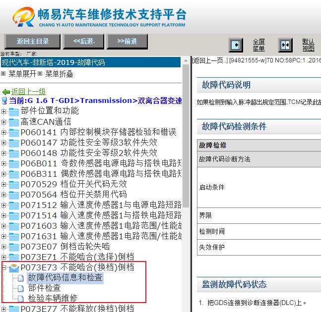Click the green back arrow icon
Viewport: 321px width, 312px height.
click(x=6, y=92)
